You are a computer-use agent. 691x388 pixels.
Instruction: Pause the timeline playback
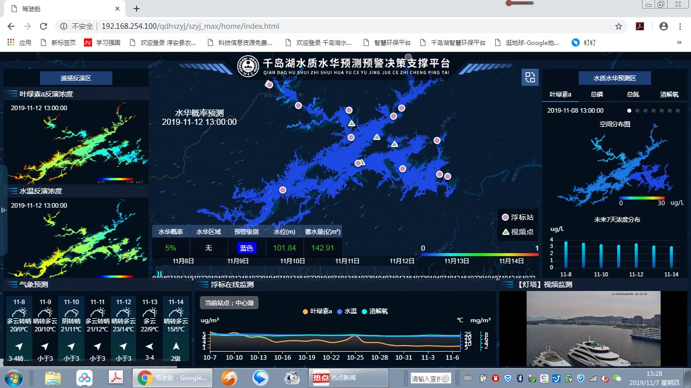159,274
